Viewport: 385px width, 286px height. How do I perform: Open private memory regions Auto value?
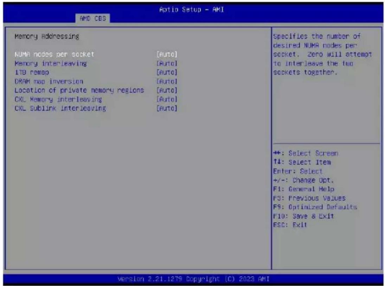[167, 91]
